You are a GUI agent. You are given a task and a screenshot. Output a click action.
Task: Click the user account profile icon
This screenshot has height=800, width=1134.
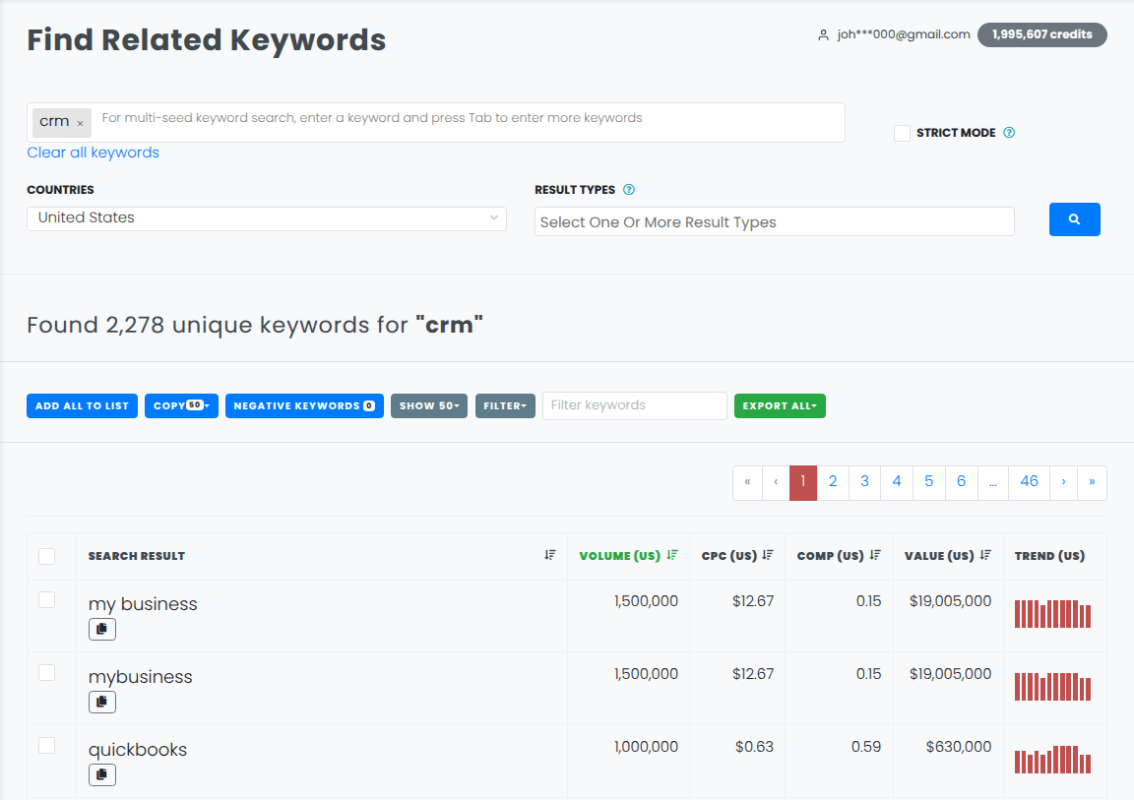(823, 34)
